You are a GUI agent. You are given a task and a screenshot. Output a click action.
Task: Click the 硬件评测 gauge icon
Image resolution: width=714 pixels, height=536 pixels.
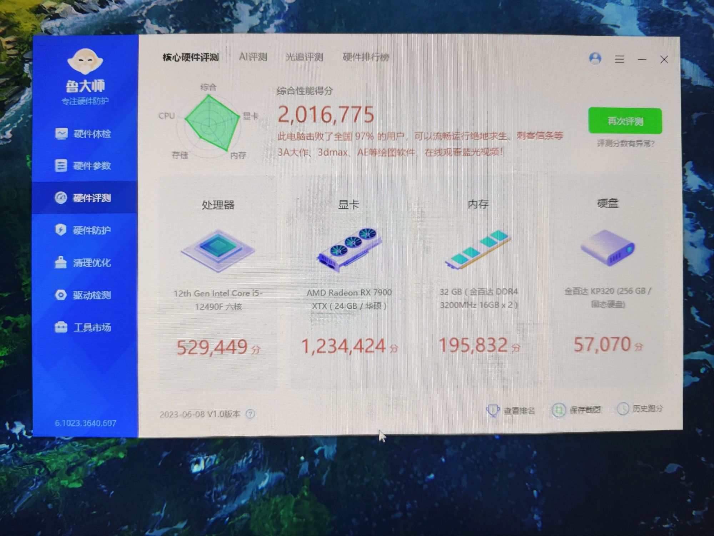61,198
